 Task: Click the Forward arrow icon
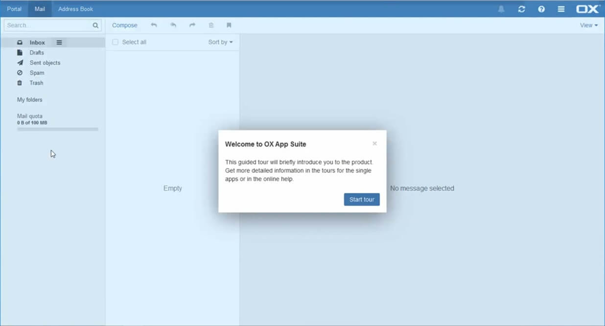(x=192, y=25)
